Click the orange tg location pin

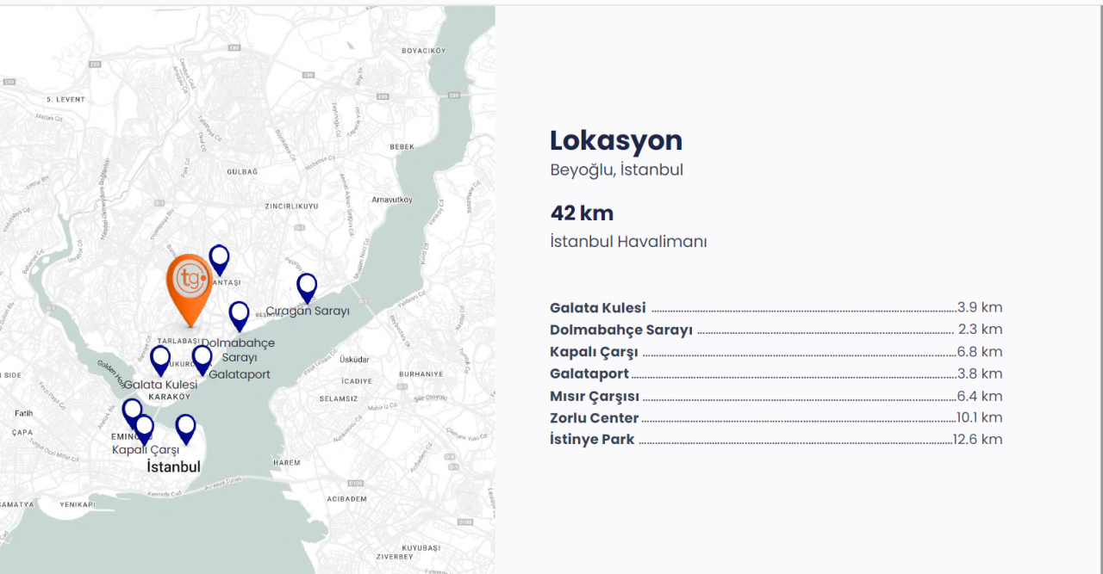[189, 282]
